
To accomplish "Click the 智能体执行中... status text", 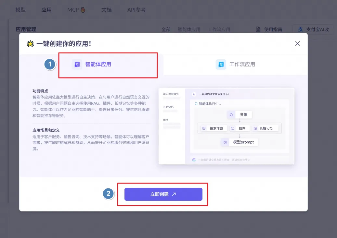I will 210,104.
